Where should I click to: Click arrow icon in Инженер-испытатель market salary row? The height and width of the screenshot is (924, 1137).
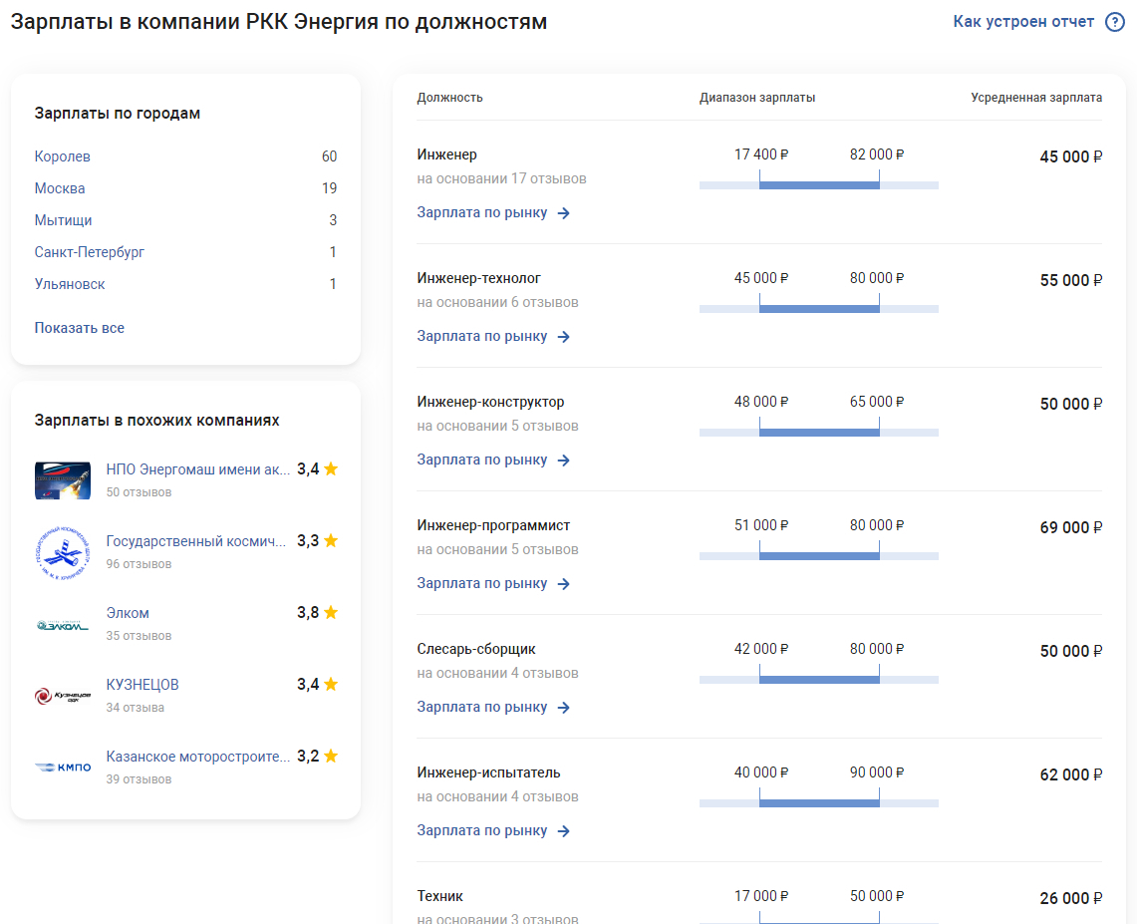click(x=563, y=831)
